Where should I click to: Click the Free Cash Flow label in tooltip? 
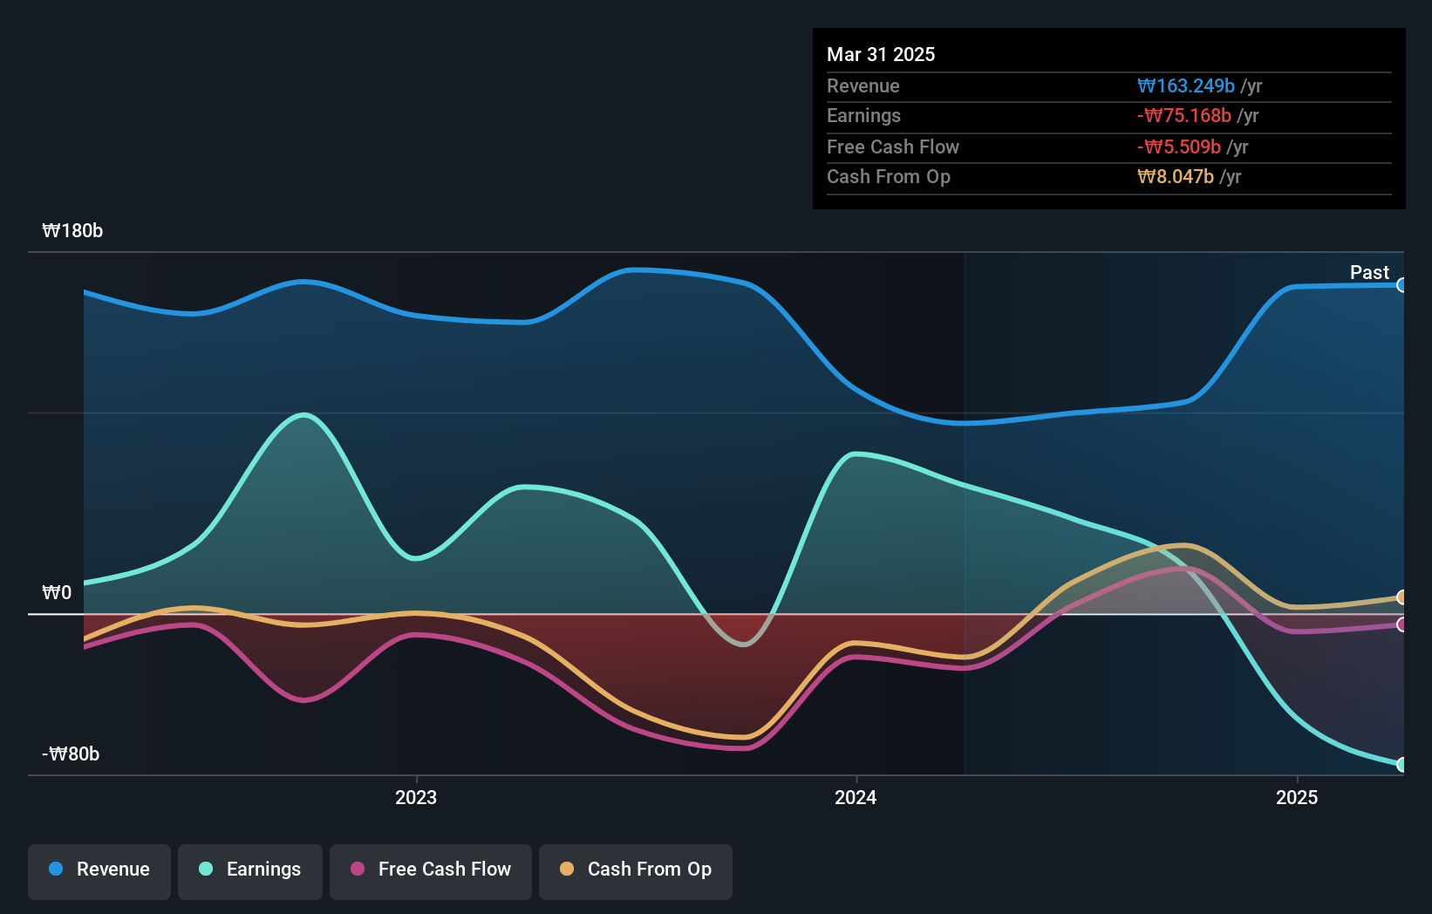pos(893,147)
